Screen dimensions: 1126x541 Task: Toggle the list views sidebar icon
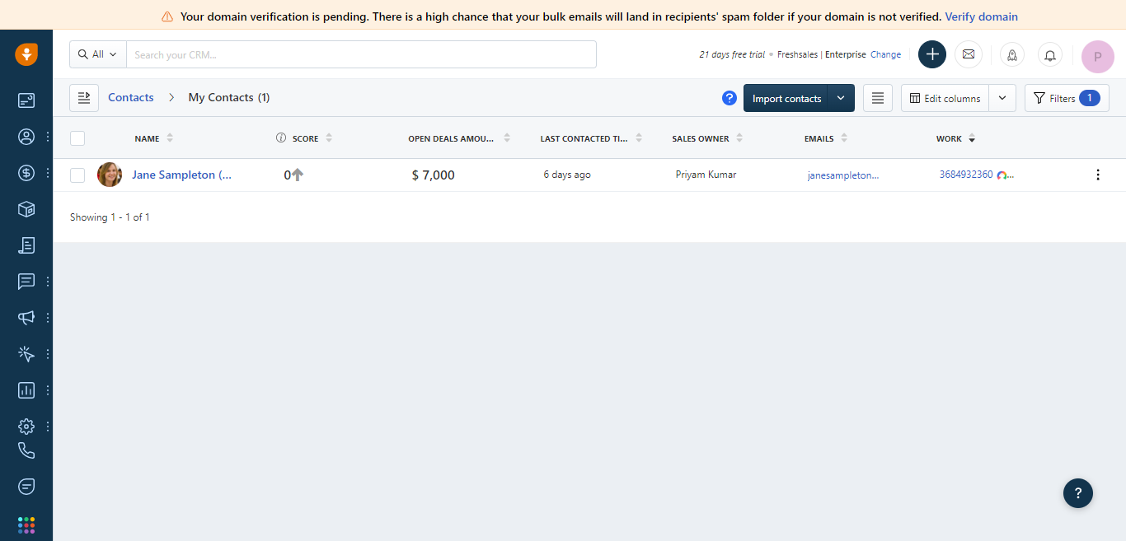84,98
